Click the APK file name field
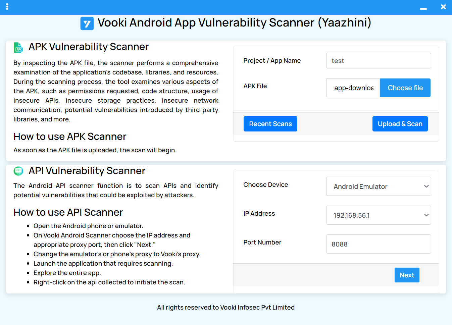452x325 pixels. click(353, 88)
